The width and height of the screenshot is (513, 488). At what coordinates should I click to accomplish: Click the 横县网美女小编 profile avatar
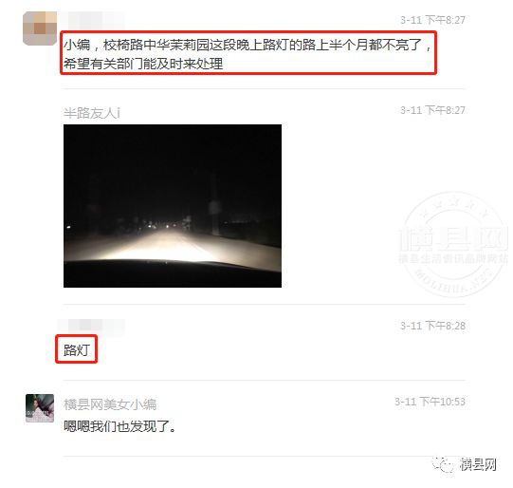point(40,407)
